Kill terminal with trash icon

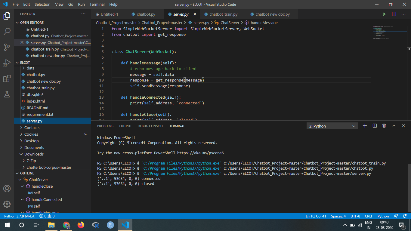coord(384,126)
